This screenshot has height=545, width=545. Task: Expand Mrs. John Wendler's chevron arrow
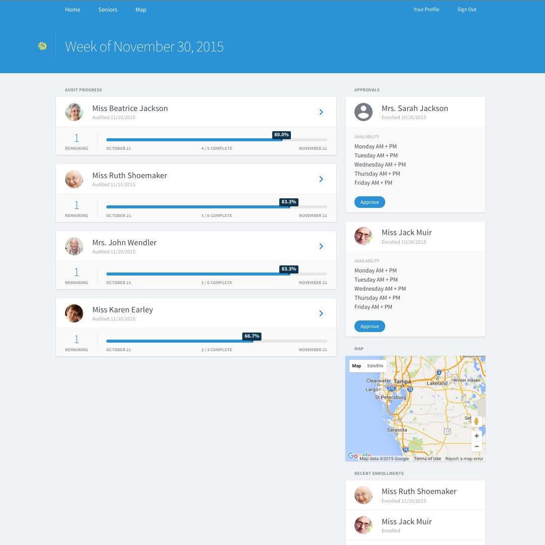click(321, 246)
